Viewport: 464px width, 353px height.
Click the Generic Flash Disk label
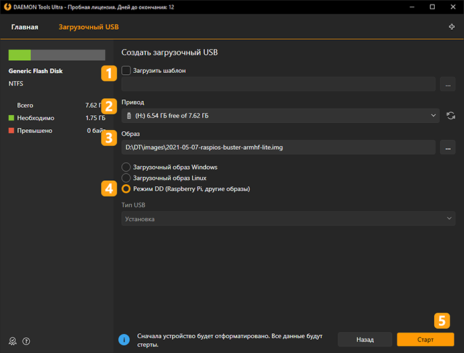click(36, 71)
